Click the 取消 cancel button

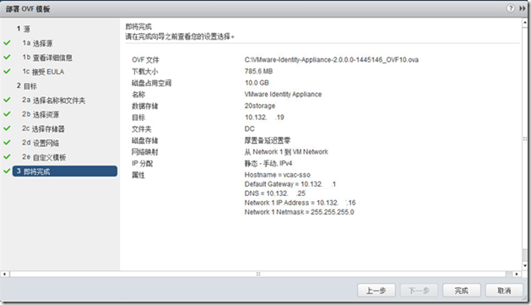504,291
